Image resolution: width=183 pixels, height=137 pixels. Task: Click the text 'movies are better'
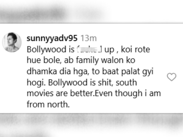tap(60, 93)
